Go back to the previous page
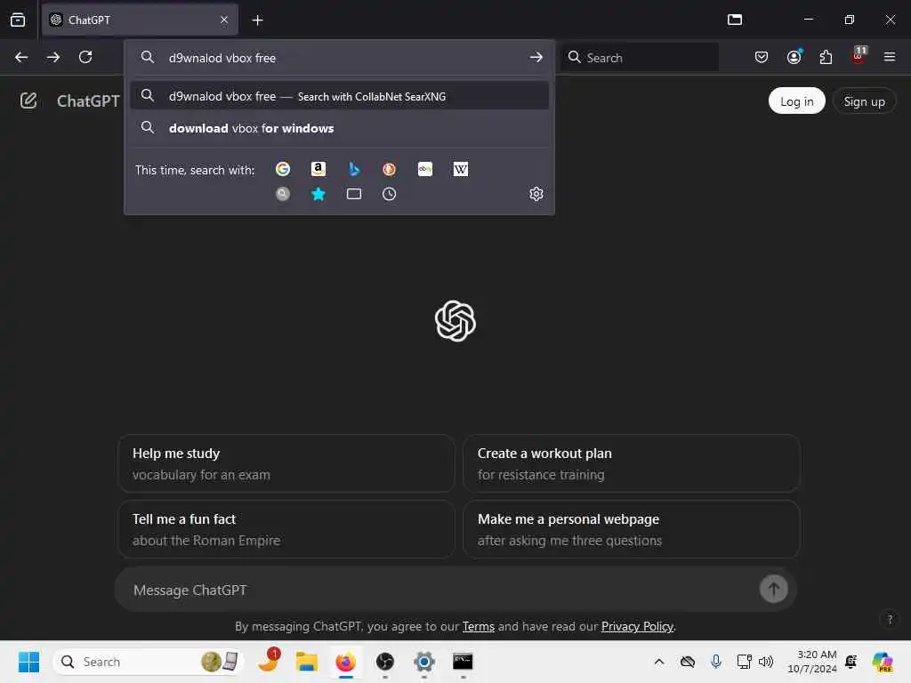This screenshot has height=683, width=911. (x=21, y=57)
